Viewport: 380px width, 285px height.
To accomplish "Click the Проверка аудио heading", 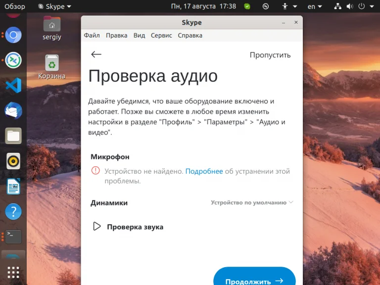I will tap(153, 76).
